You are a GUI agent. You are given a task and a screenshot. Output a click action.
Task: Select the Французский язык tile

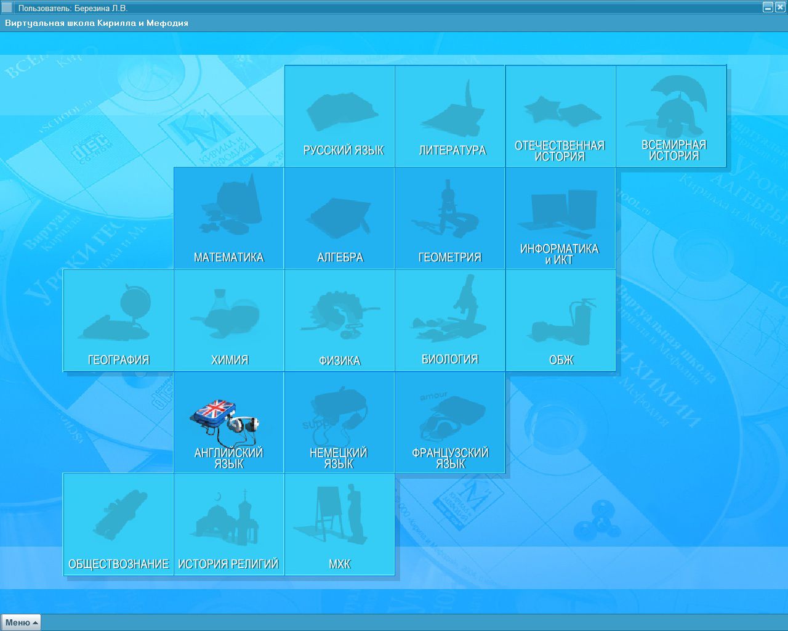pos(450,423)
